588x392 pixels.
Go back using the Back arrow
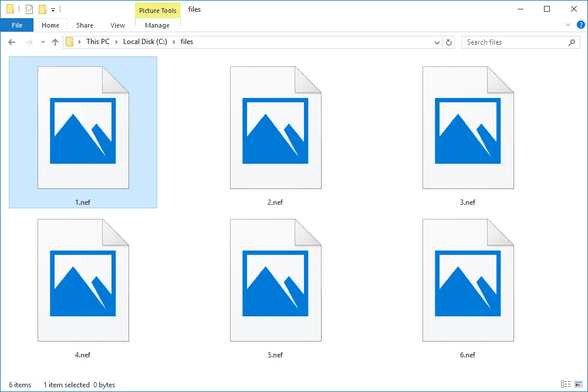12,42
